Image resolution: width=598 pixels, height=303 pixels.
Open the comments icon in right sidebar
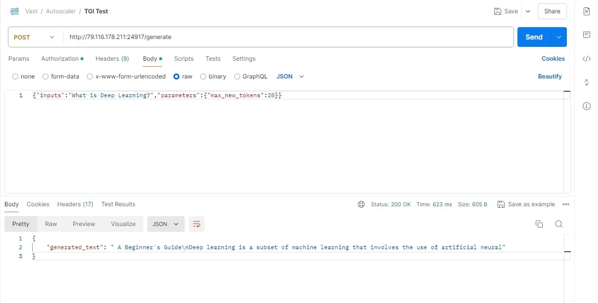(587, 35)
